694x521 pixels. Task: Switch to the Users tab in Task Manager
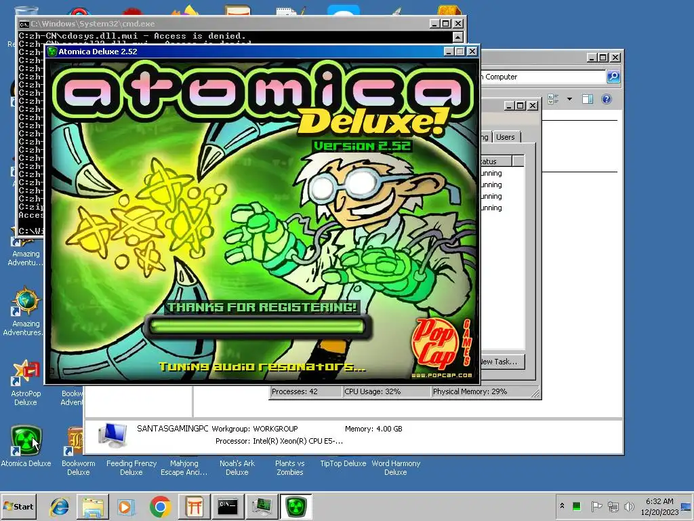point(506,137)
